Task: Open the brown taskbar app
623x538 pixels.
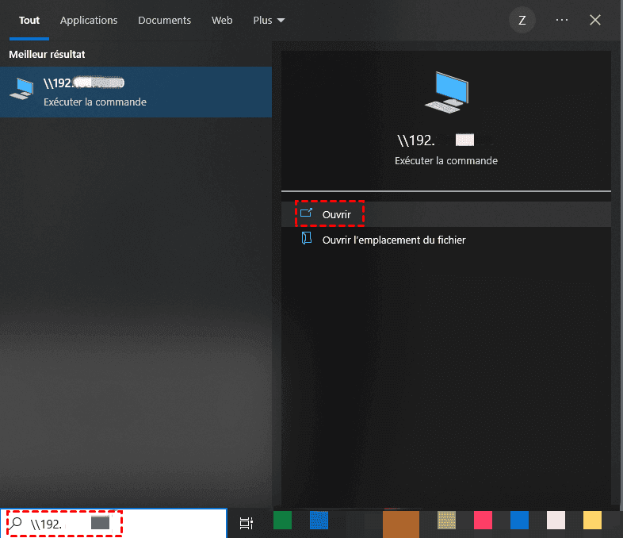Action: (401, 524)
